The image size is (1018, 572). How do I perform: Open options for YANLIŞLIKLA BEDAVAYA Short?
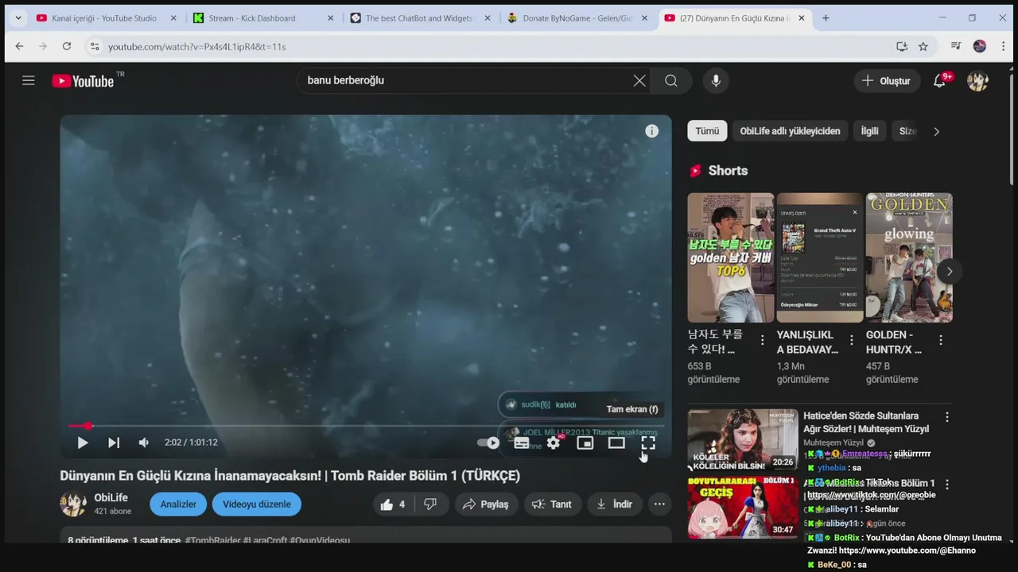[851, 340]
